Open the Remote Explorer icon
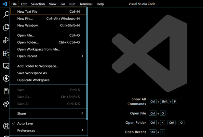203x137 pixels. coord(6,66)
